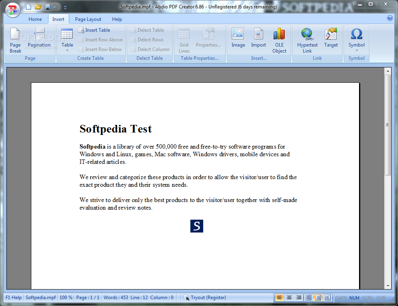Click Delect Table command

point(147,30)
